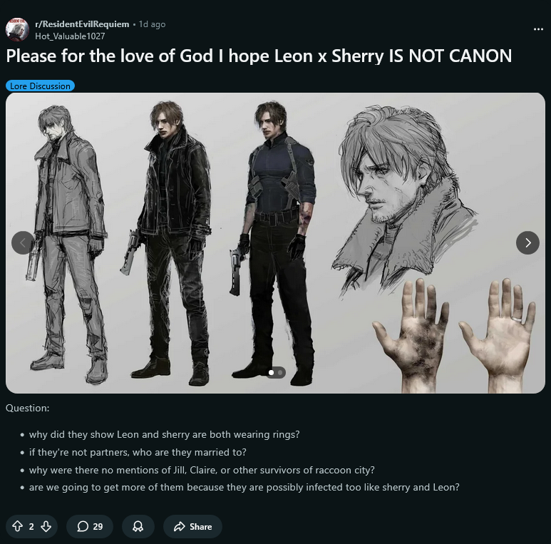Give an award to this post
This screenshot has width=551, height=544.
(x=138, y=526)
